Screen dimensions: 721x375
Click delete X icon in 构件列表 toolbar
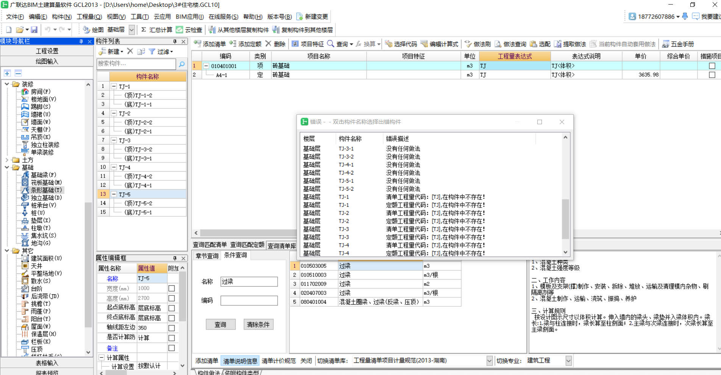[x=130, y=51]
